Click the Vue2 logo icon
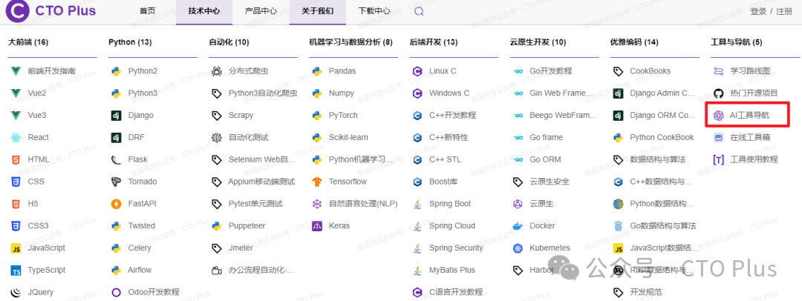This screenshot has width=802, height=301. tap(16, 93)
